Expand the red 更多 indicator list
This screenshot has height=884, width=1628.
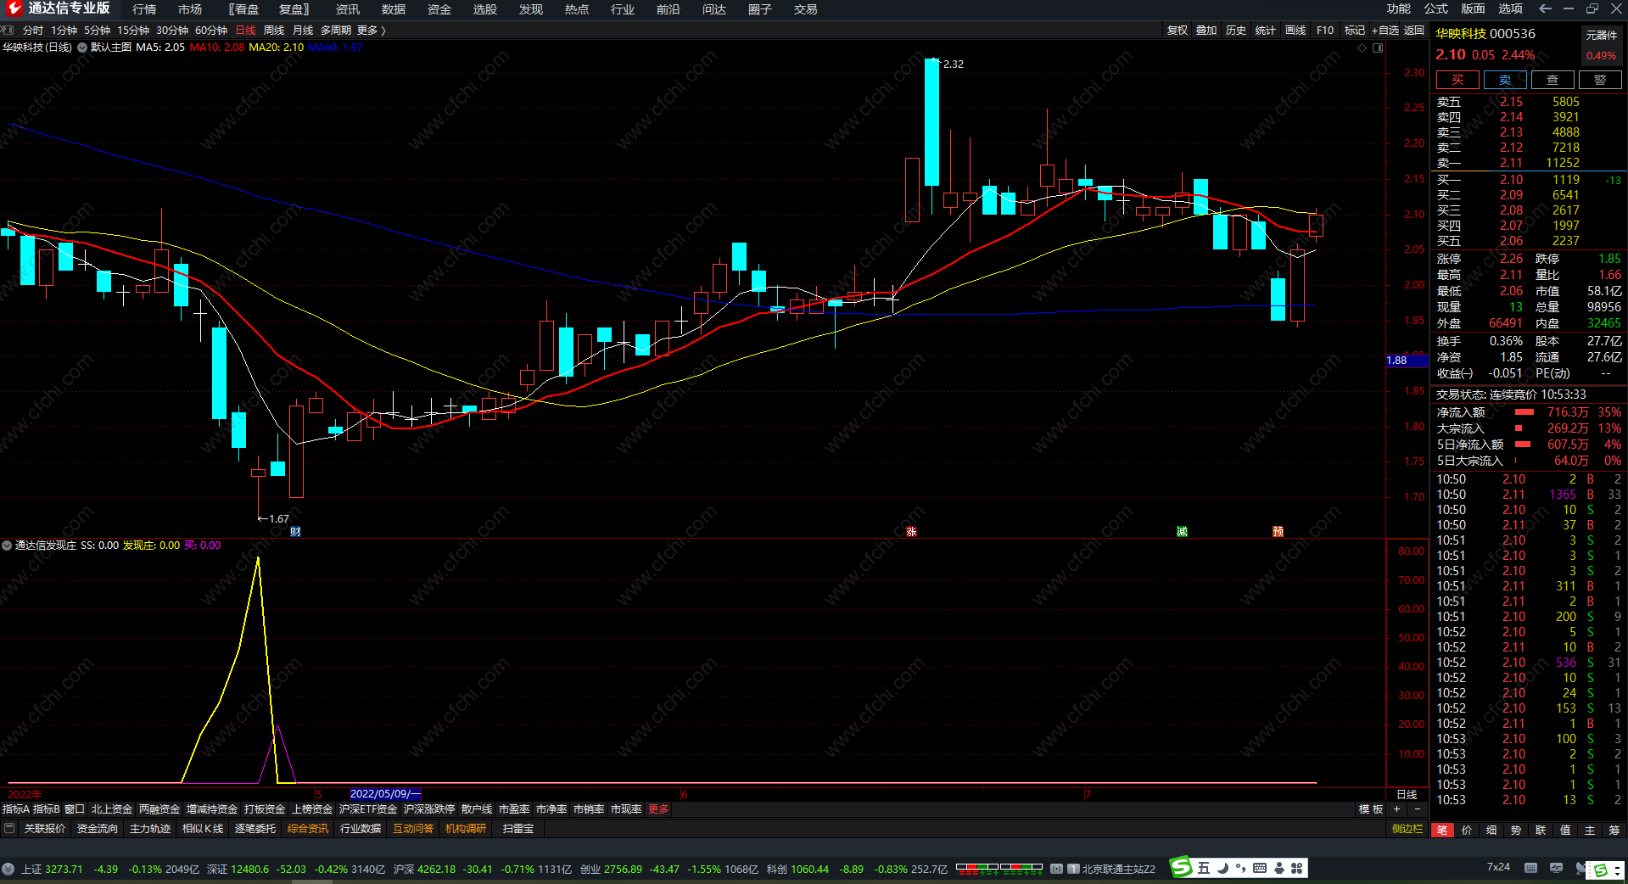click(658, 809)
